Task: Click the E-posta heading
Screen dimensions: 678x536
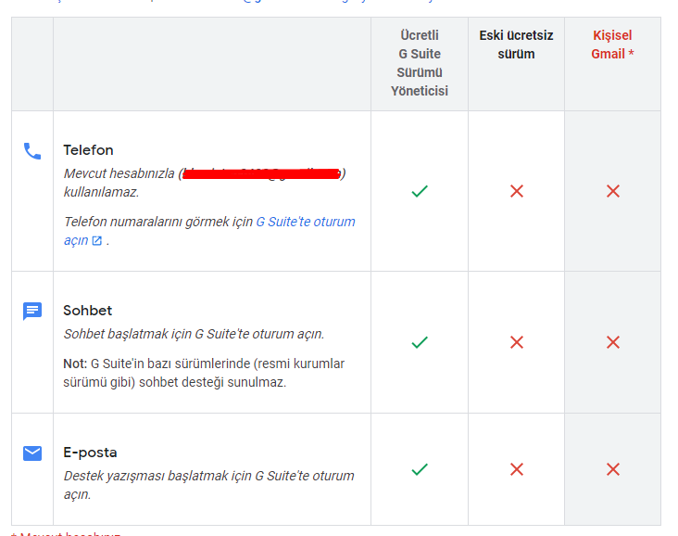Action: 90,453
